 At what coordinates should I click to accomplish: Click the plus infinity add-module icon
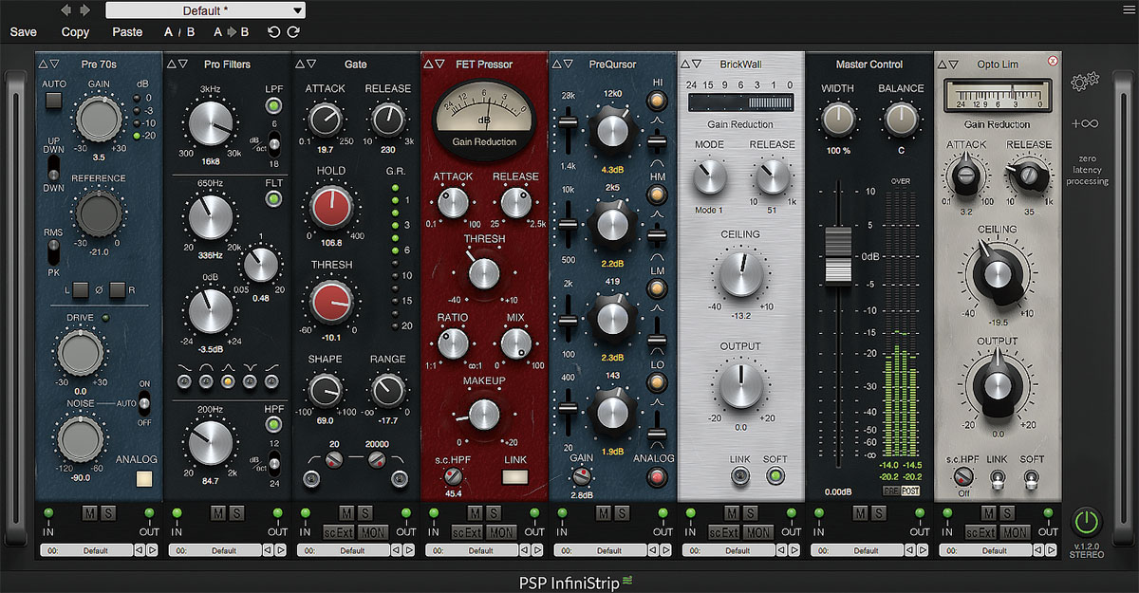[x=1086, y=123]
